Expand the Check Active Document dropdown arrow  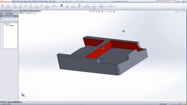[x=79, y=9]
